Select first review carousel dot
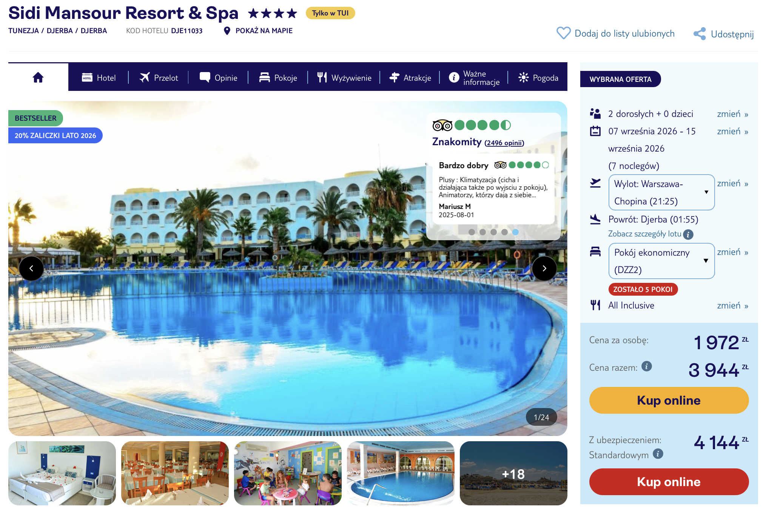 click(472, 232)
